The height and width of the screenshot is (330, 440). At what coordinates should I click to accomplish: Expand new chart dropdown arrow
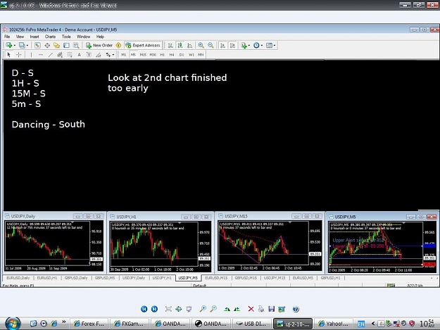14,46
